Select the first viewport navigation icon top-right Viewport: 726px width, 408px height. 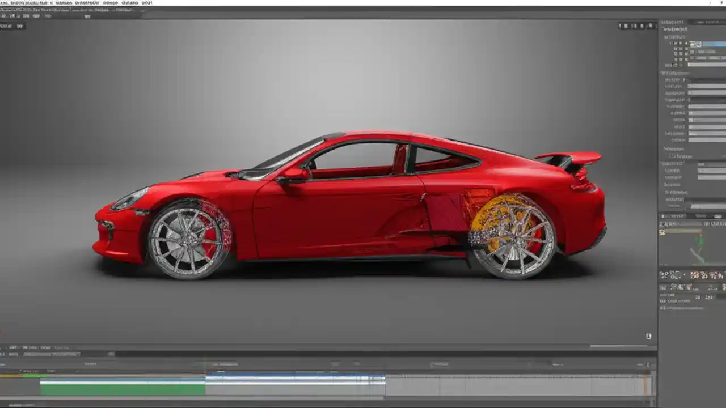pos(620,26)
